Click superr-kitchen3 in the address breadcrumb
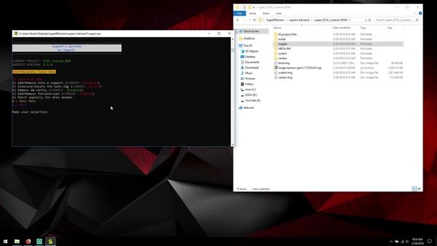Image resolution: width=437 pixels, height=246 pixels. 299,20
